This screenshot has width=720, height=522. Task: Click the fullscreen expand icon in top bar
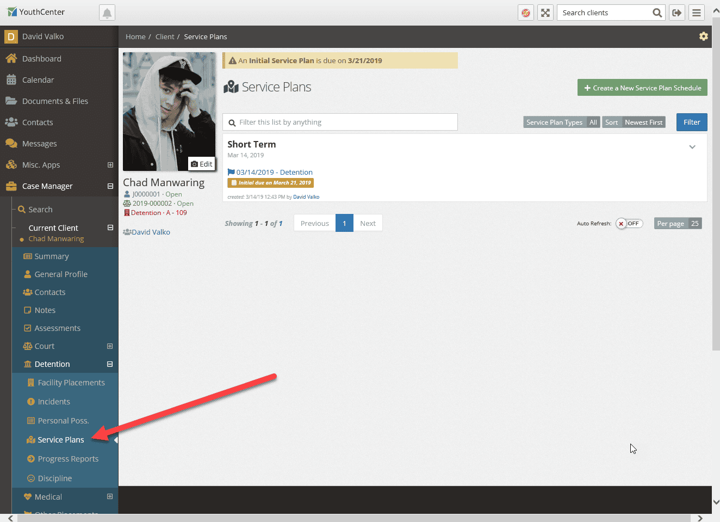coord(545,13)
